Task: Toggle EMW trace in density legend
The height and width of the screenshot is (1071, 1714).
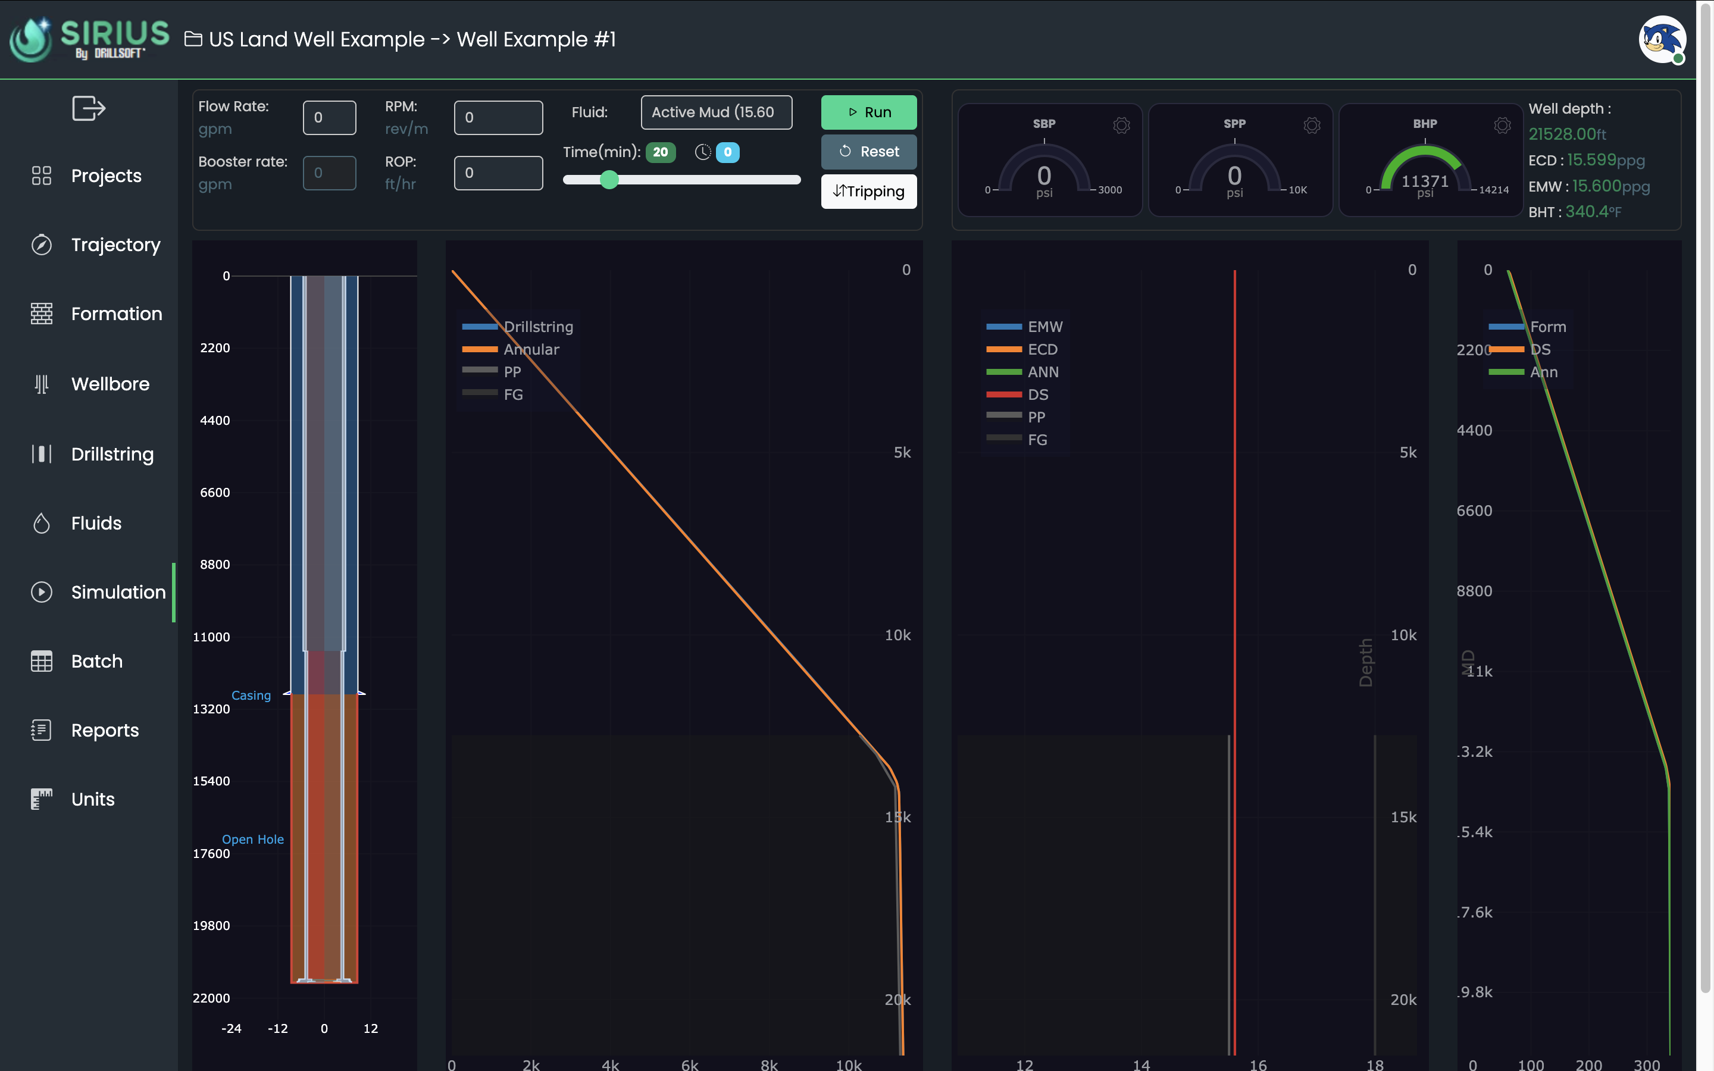Action: (1025, 327)
